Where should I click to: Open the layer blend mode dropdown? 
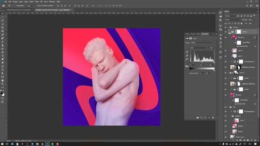pos(232,20)
